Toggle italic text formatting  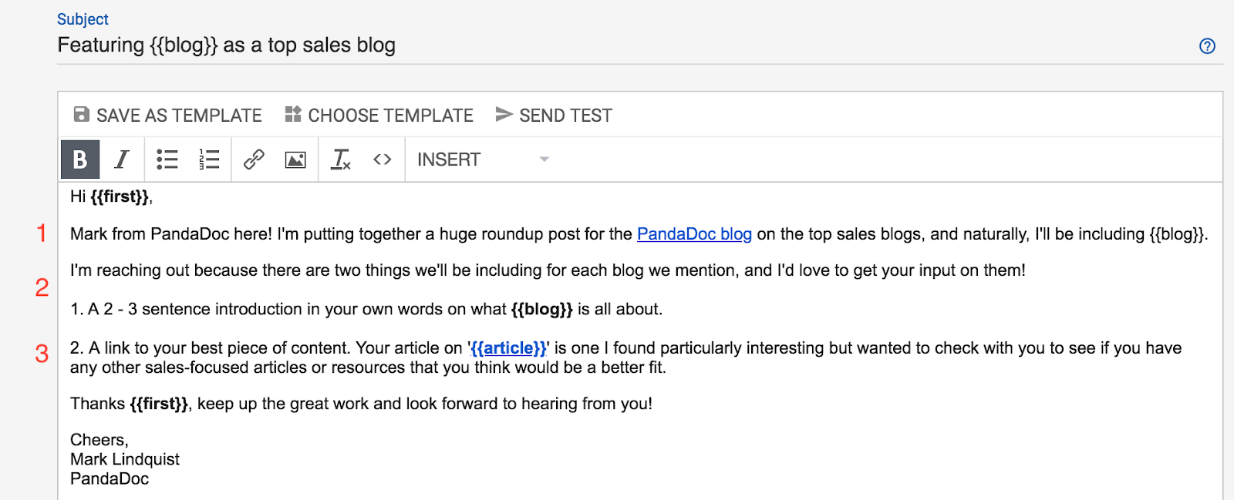click(122, 159)
